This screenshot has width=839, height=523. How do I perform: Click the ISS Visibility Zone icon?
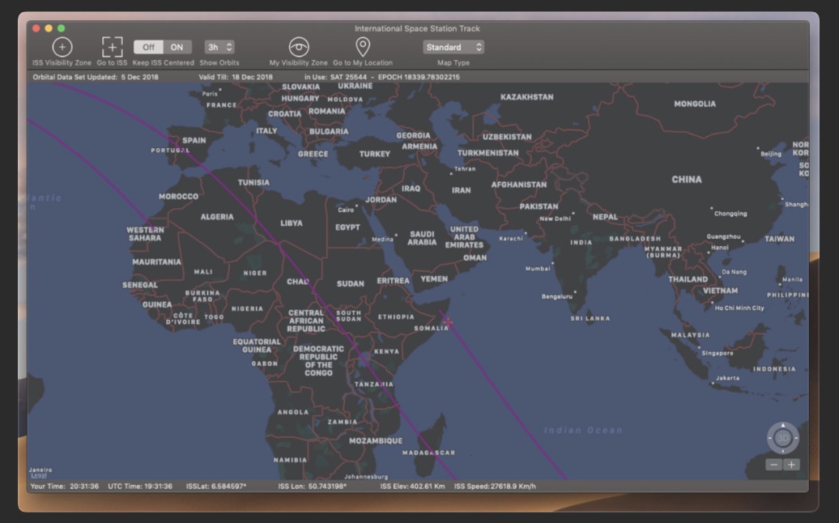[x=62, y=47]
